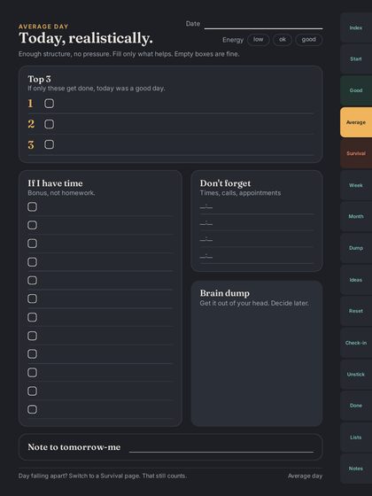372x496 pixels.
Task: Check the Top 3 item 2 box
Action: [49, 124]
